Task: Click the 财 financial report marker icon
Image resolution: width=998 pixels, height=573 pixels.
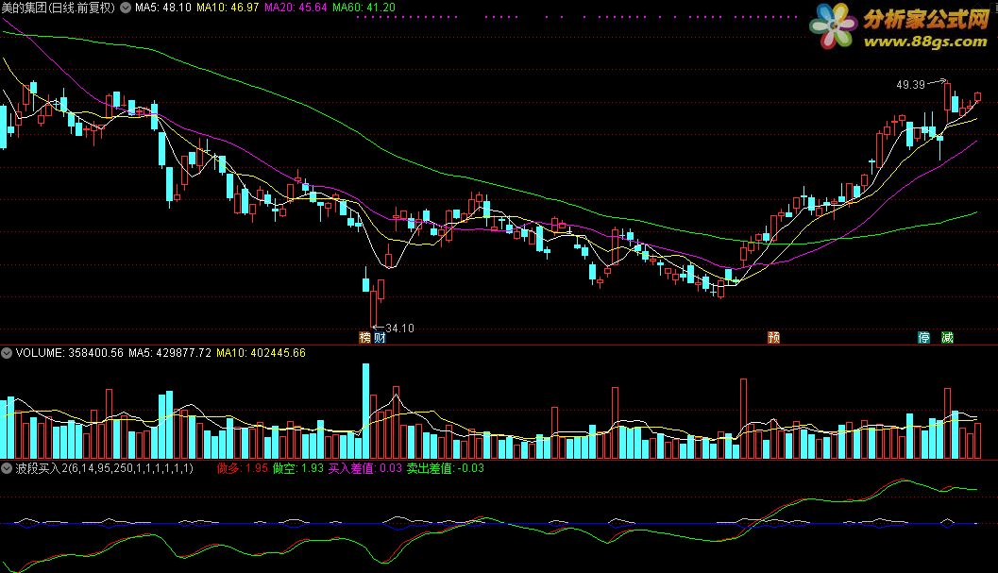Action: point(380,337)
